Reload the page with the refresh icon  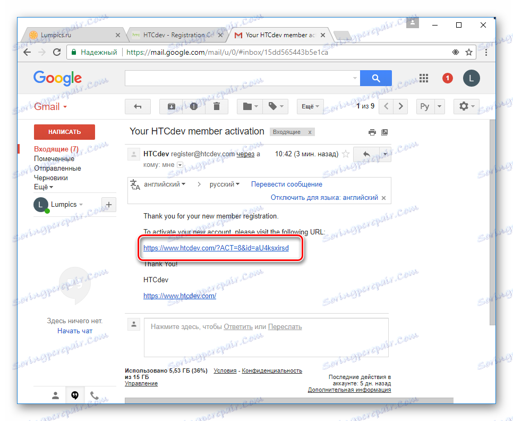click(x=57, y=53)
